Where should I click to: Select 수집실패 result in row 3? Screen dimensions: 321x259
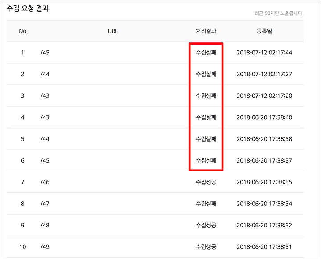tap(206, 96)
